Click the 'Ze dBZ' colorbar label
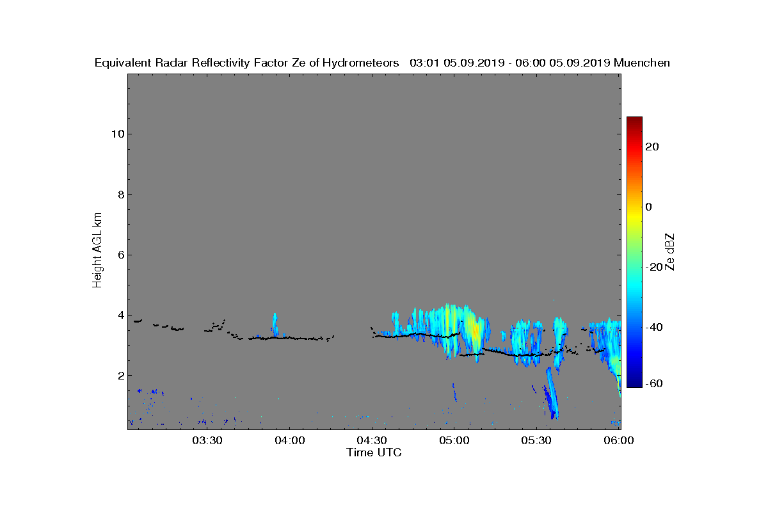 (x=670, y=252)
